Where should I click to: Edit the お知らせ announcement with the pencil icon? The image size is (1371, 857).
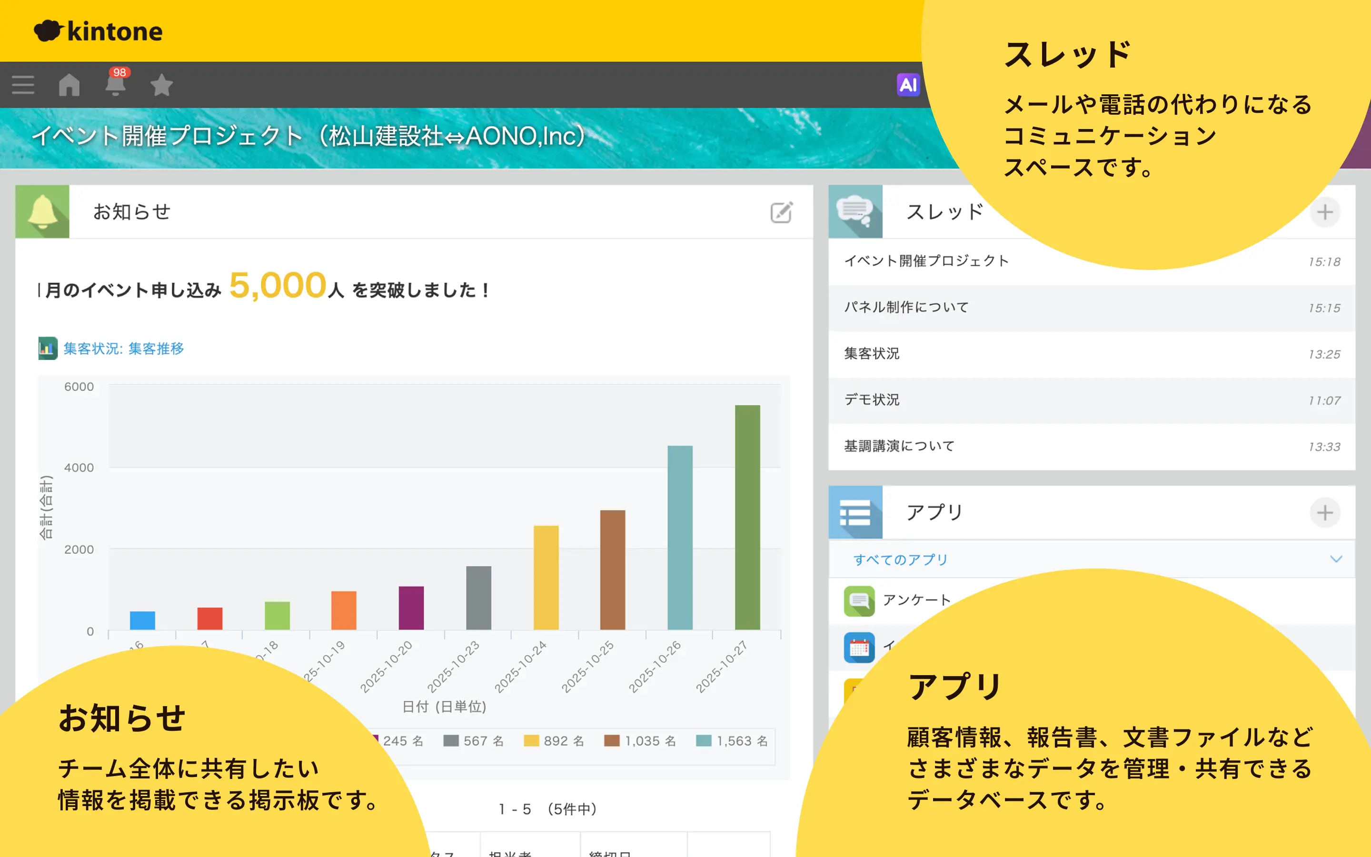[781, 212]
